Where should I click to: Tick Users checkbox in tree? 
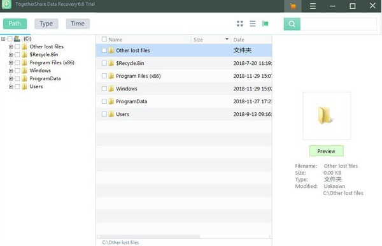click(x=17, y=87)
